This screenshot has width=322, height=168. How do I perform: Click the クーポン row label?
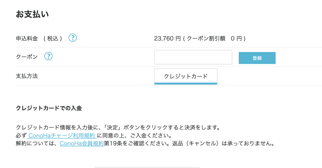pos(27,57)
